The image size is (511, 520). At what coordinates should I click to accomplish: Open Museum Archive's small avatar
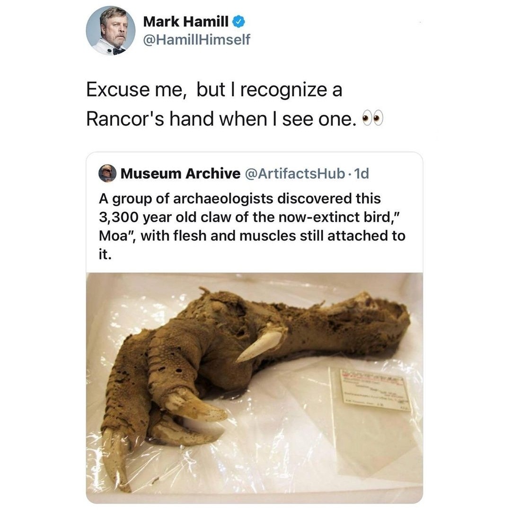point(107,173)
